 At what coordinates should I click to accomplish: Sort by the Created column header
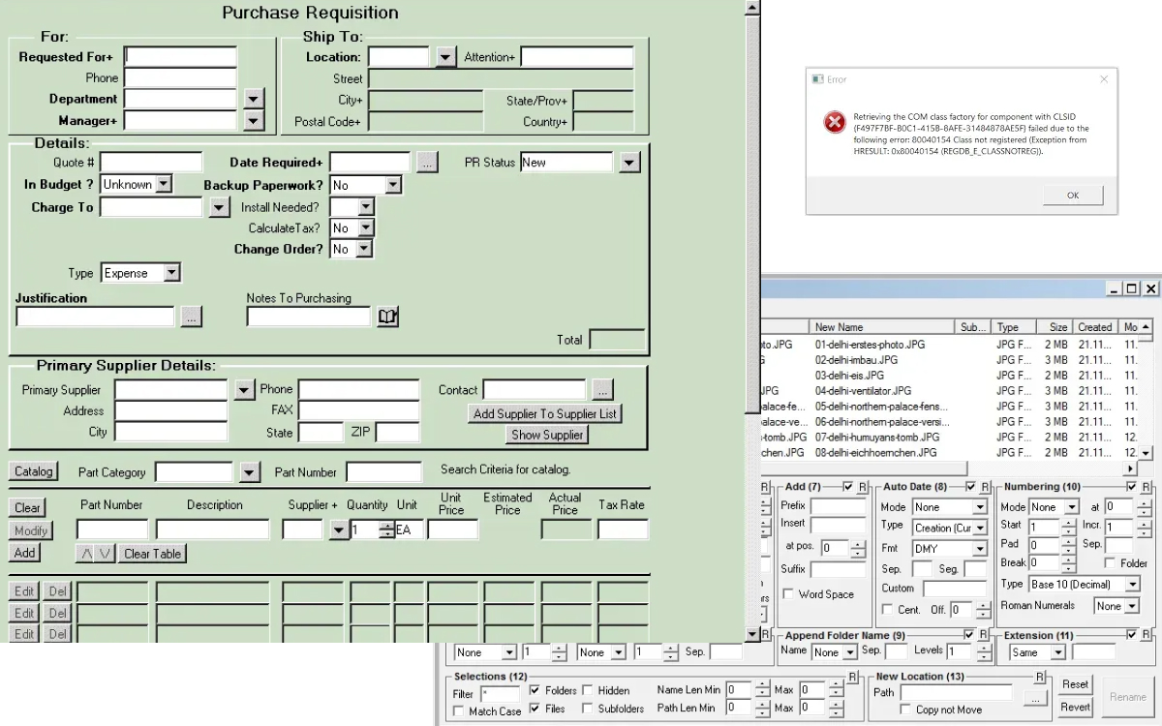1095,327
